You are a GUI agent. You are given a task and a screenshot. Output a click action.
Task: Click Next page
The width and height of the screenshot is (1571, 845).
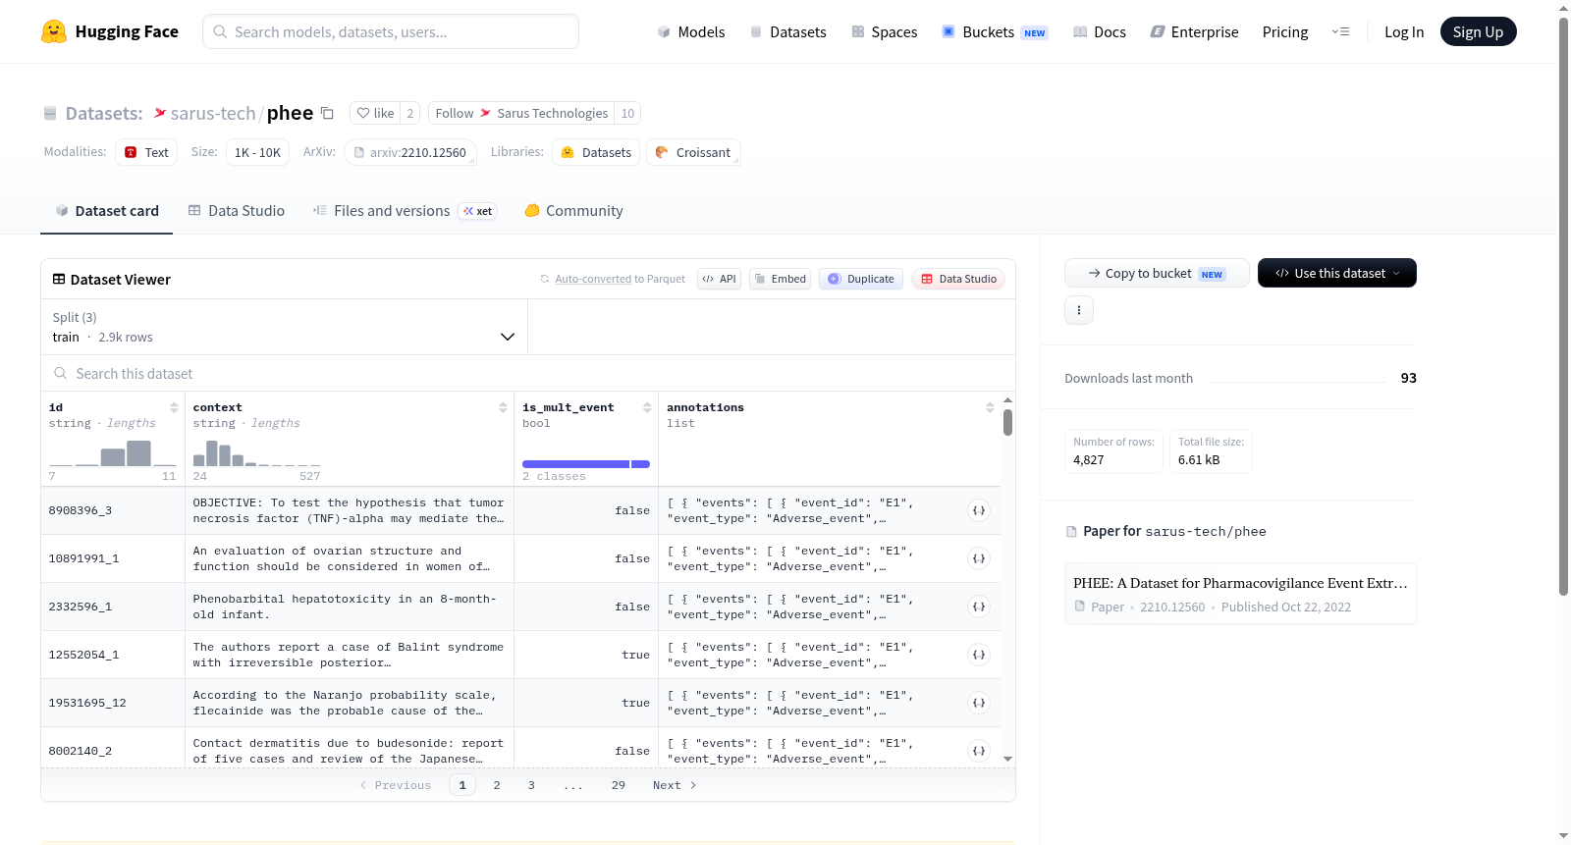point(675,785)
